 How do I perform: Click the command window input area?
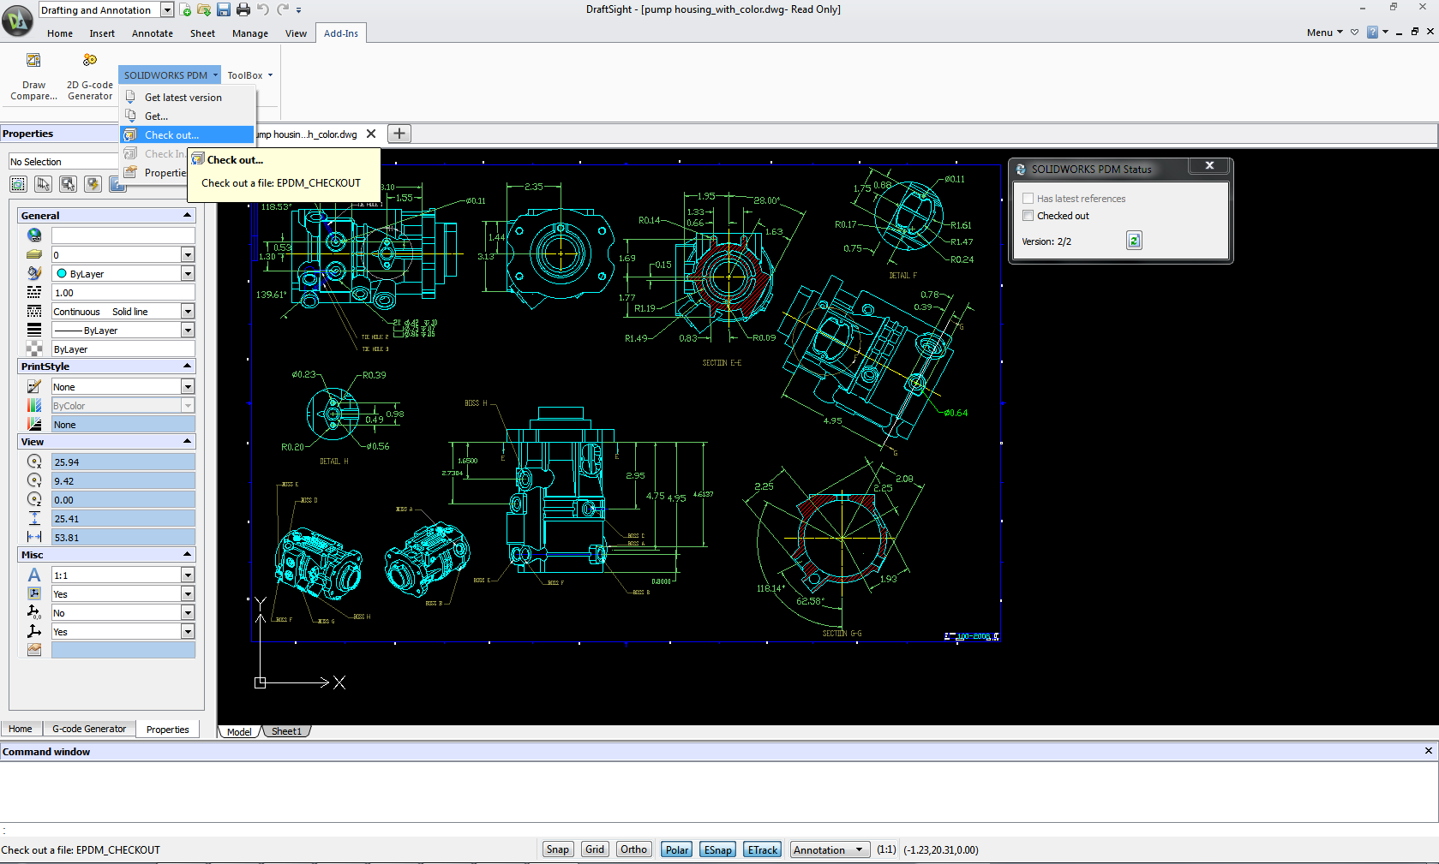(719, 830)
